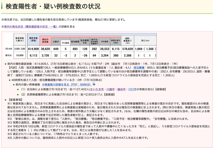This screenshot has height=148, width=214.
Task: Select the 614,909 cumulative positives cell
Action: coord(34,49)
